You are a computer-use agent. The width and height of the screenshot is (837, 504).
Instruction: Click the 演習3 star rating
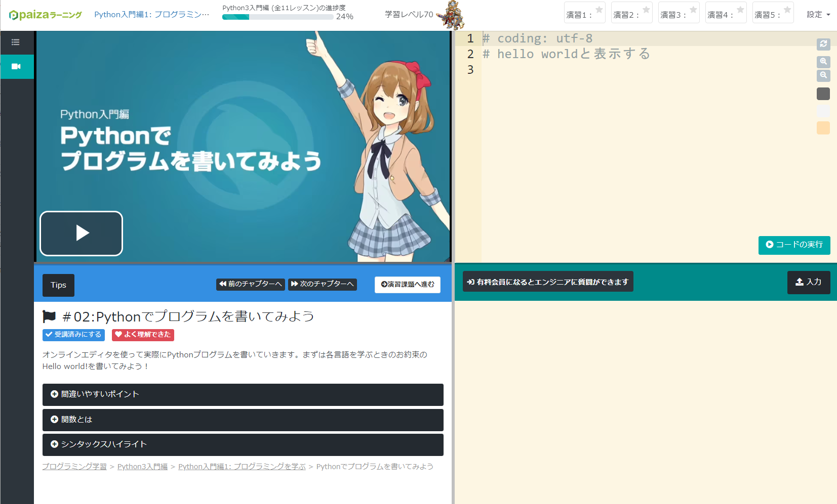pos(693,10)
